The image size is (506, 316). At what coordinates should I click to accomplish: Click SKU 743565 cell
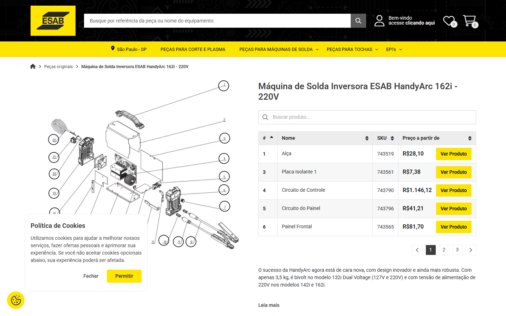[x=385, y=227]
